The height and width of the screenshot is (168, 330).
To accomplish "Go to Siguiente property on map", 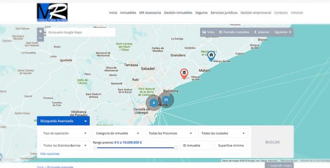I will (x=283, y=32).
